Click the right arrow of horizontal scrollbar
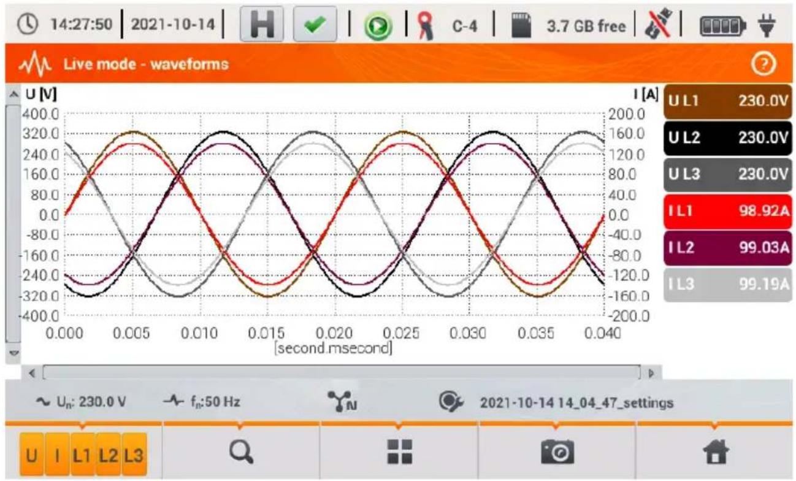Image resolution: width=796 pixels, height=481 pixels. (x=651, y=372)
